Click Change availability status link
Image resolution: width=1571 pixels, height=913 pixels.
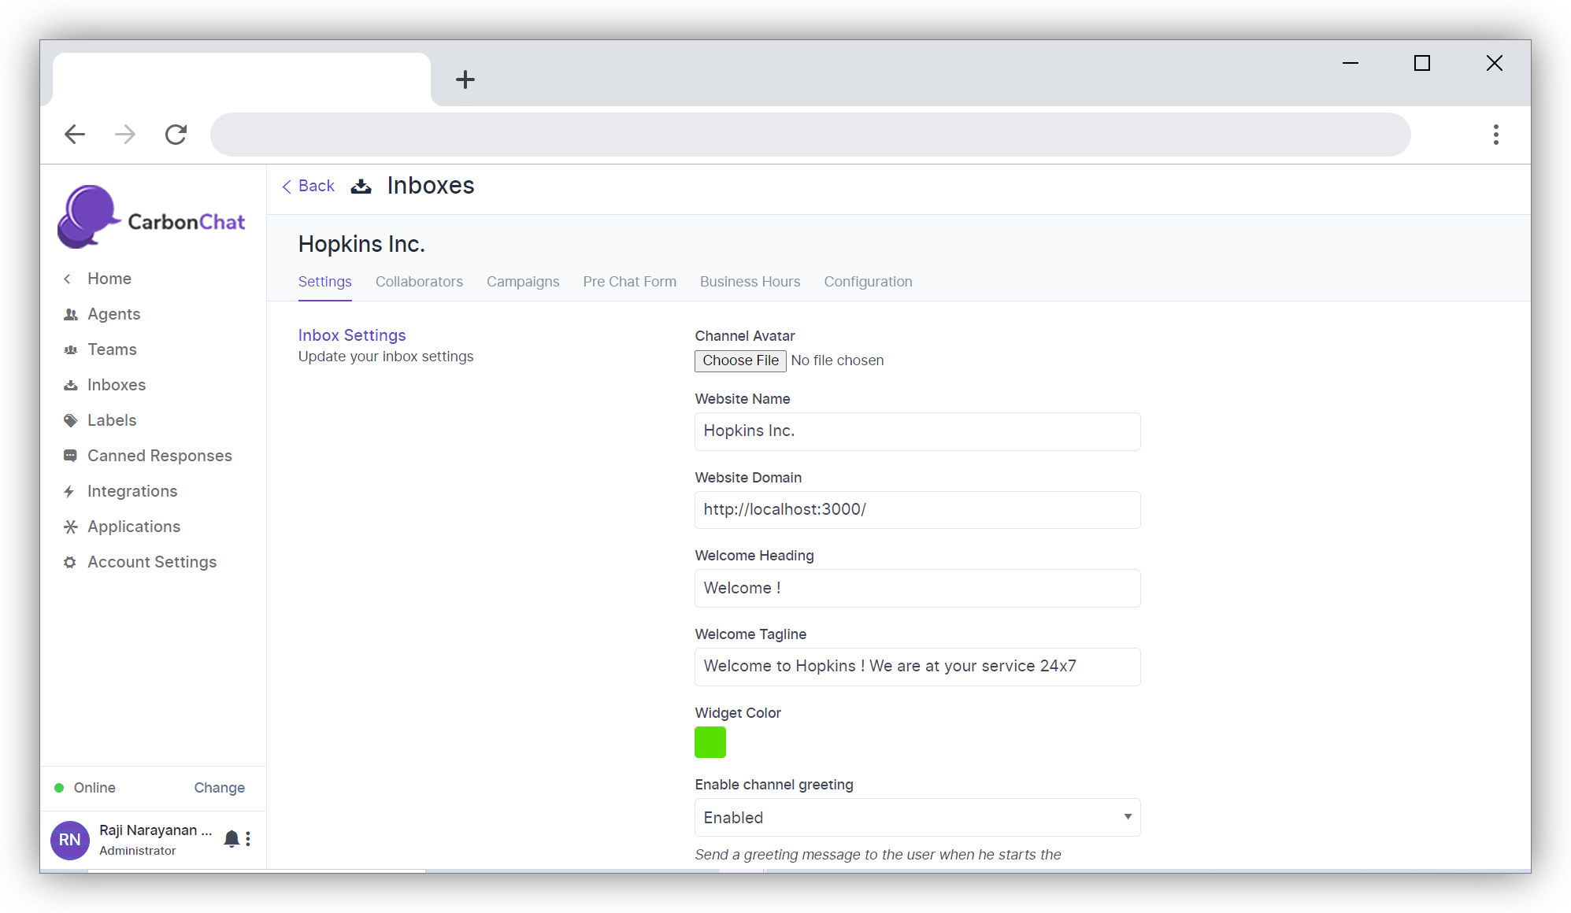(219, 788)
